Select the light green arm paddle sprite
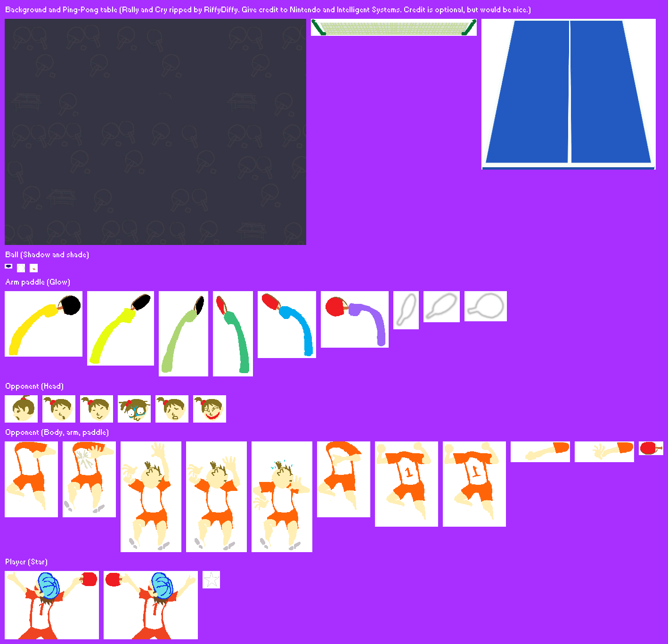This screenshot has width=668, height=644. click(x=183, y=334)
